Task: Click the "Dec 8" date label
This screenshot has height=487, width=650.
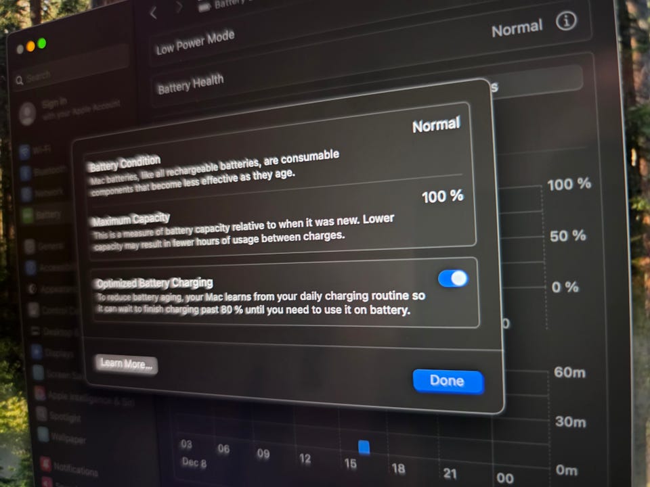Action: (x=194, y=462)
